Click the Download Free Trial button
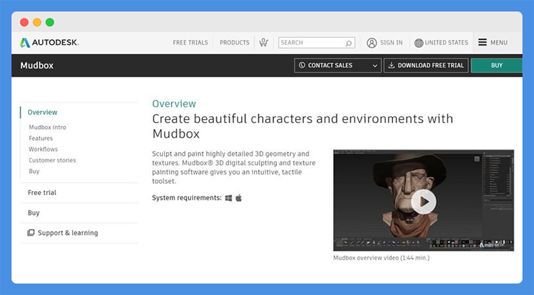 coord(426,65)
